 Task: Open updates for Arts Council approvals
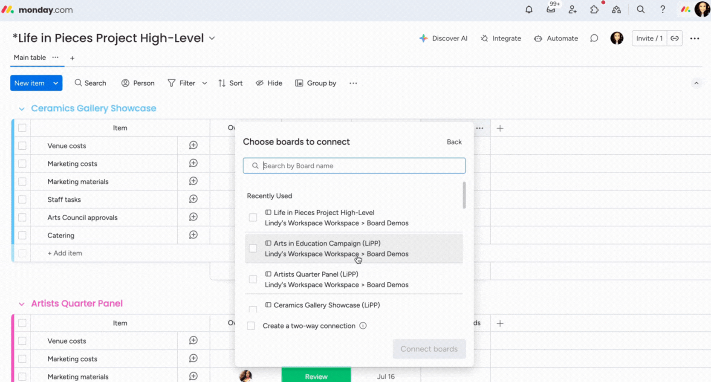193,217
